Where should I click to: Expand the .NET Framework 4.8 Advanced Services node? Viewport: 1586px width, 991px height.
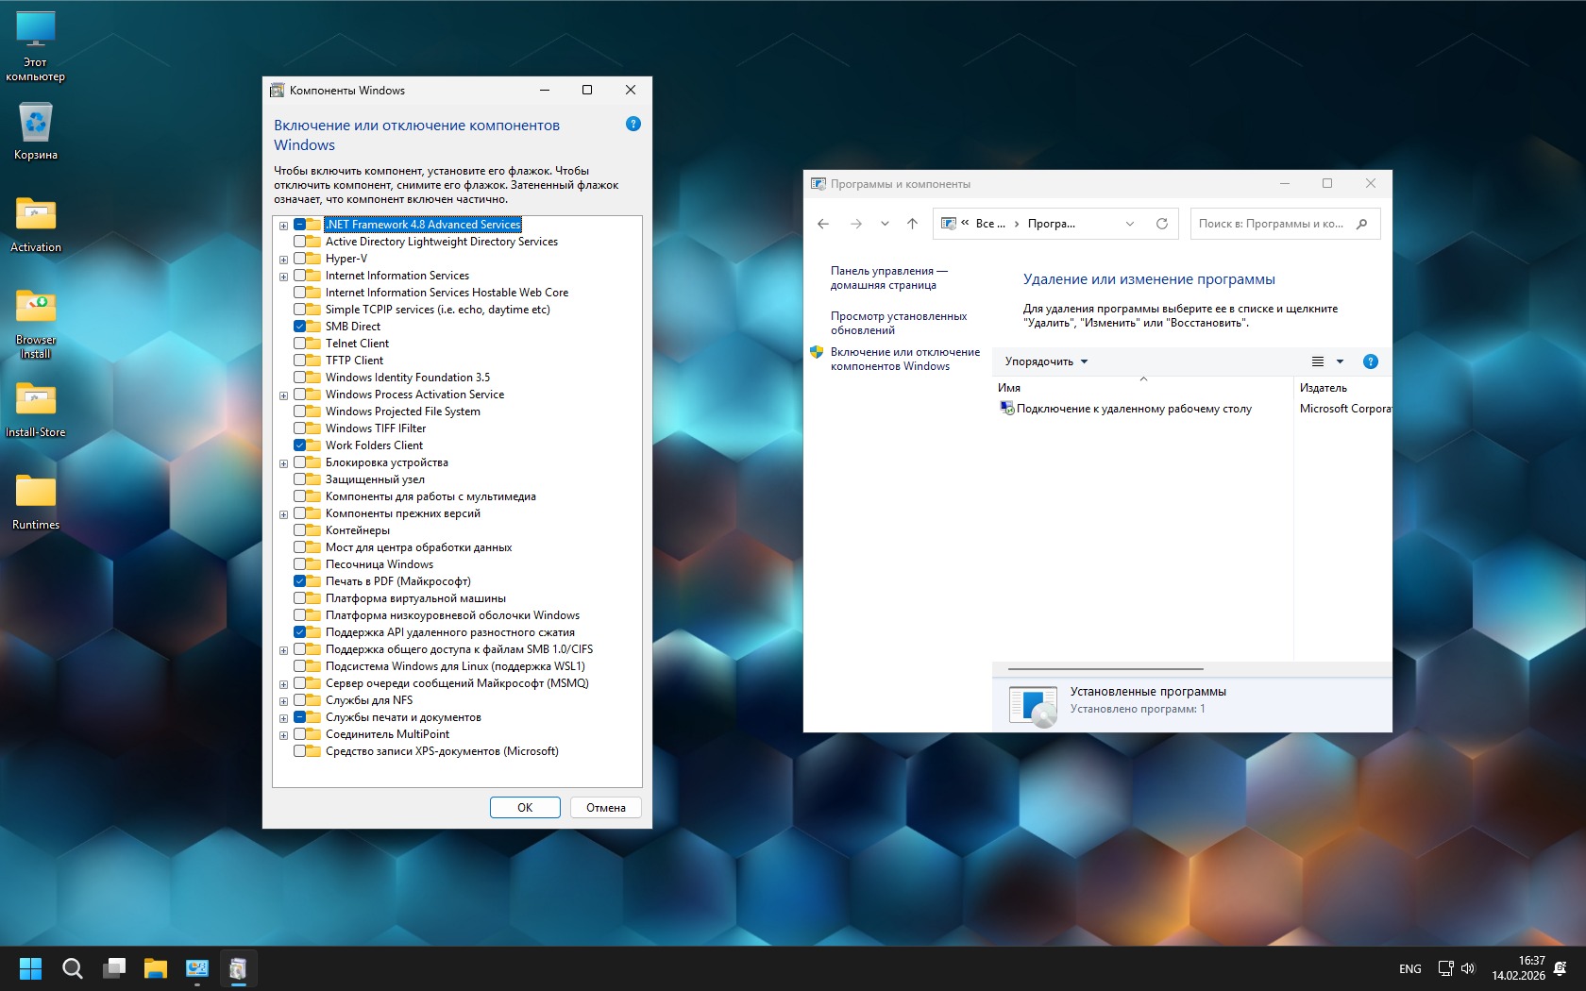pos(283,226)
